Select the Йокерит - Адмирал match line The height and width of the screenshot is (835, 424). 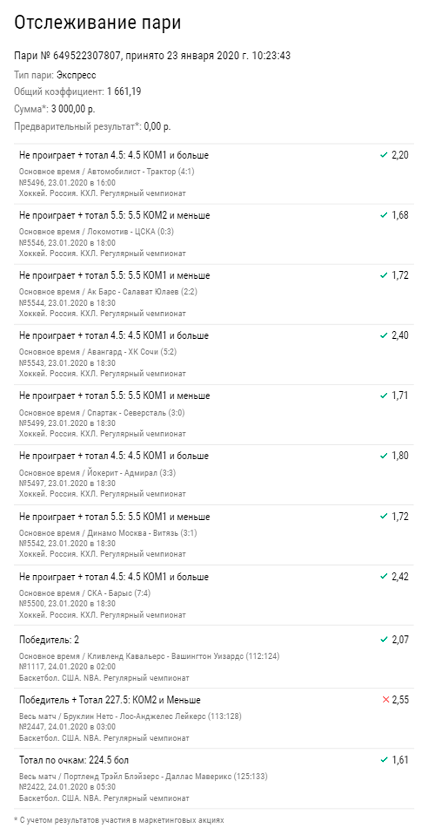coord(98,473)
